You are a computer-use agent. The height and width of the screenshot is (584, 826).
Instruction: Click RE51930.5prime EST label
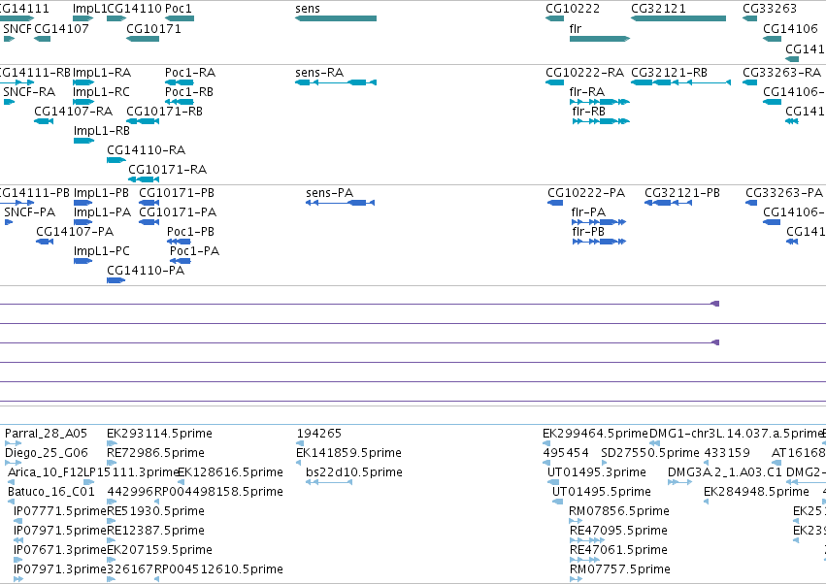coord(155,511)
